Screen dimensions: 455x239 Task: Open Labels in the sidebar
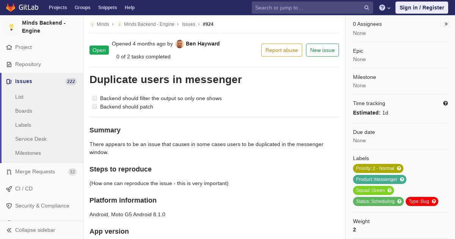point(23,125)
